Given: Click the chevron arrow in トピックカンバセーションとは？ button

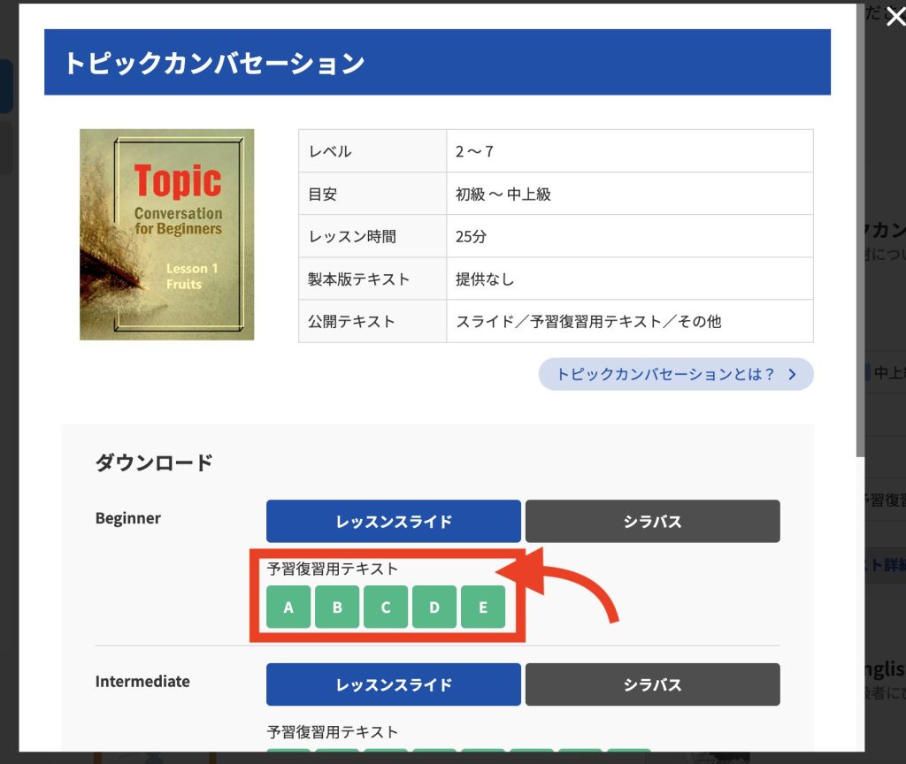Looking at the screenshot, I should point(792,374).
